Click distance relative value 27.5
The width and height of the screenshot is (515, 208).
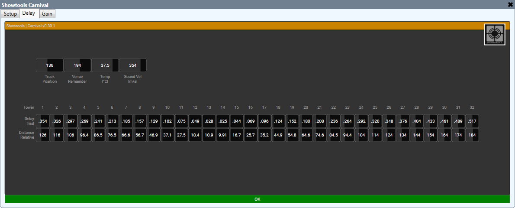(181, 135)
